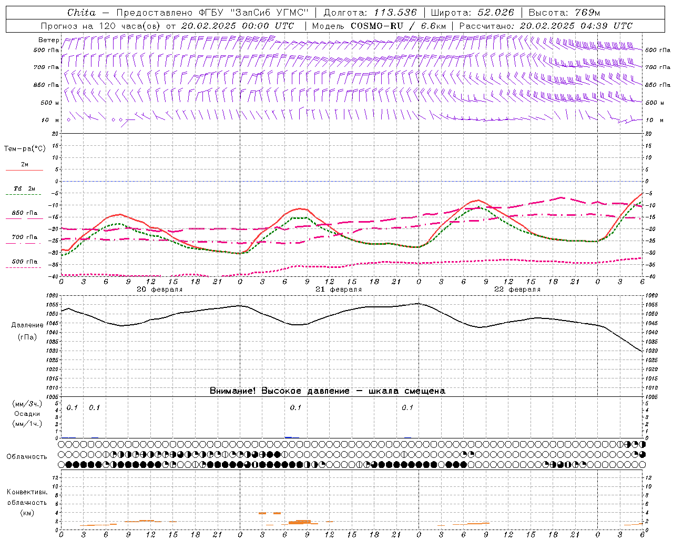
Task: Click the Давление axis title
Action: point(27,325)
